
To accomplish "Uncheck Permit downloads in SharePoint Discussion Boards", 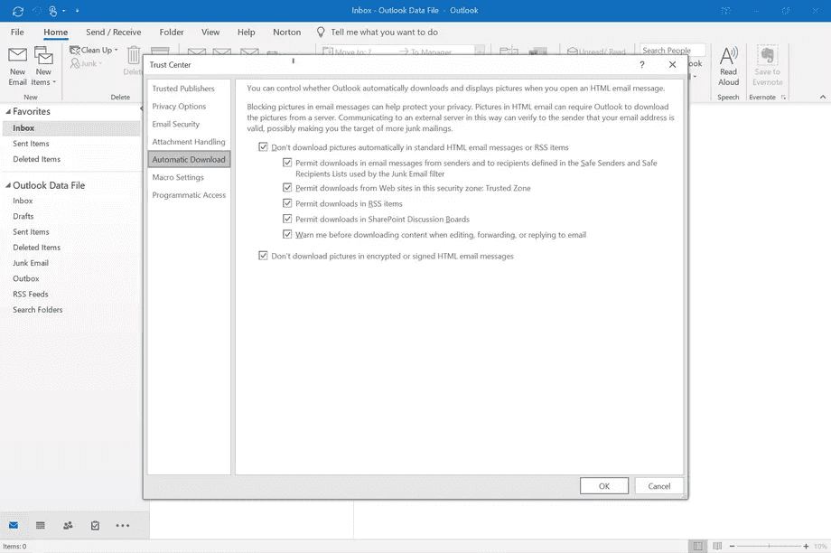I will (287, 220).
